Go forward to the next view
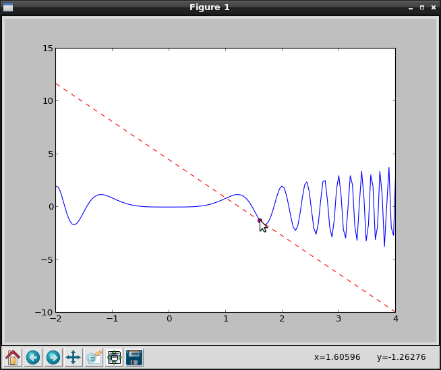 53,357
